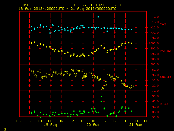Viewport: 174px width, 131px height.
Task: Click the lowest wind barb near 06 on 20 Aug
Action: 102,89
